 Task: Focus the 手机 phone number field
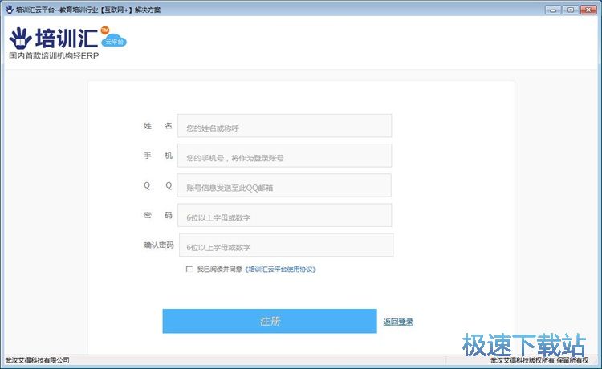pos(284,156)
